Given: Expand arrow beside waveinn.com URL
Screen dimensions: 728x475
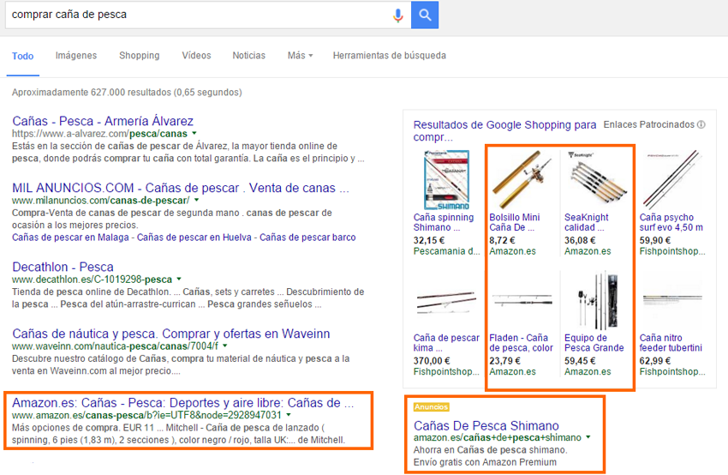Looking at the screenshot, I should [x=224, y=346].
